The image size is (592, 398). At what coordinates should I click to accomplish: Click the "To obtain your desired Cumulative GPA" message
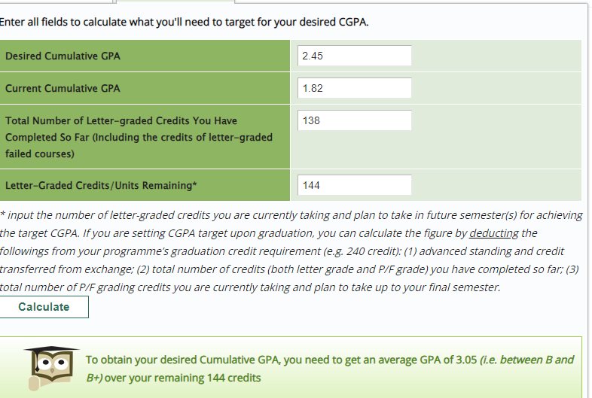pos(183,360)
